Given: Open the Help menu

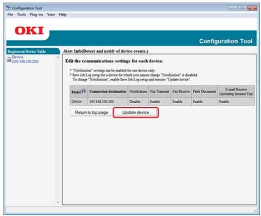Looking at the screenshot, I should [63, 15].
